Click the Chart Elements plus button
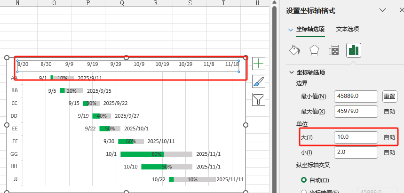Image resolution: width=404 pixels, height=193 pixels. 258,64
